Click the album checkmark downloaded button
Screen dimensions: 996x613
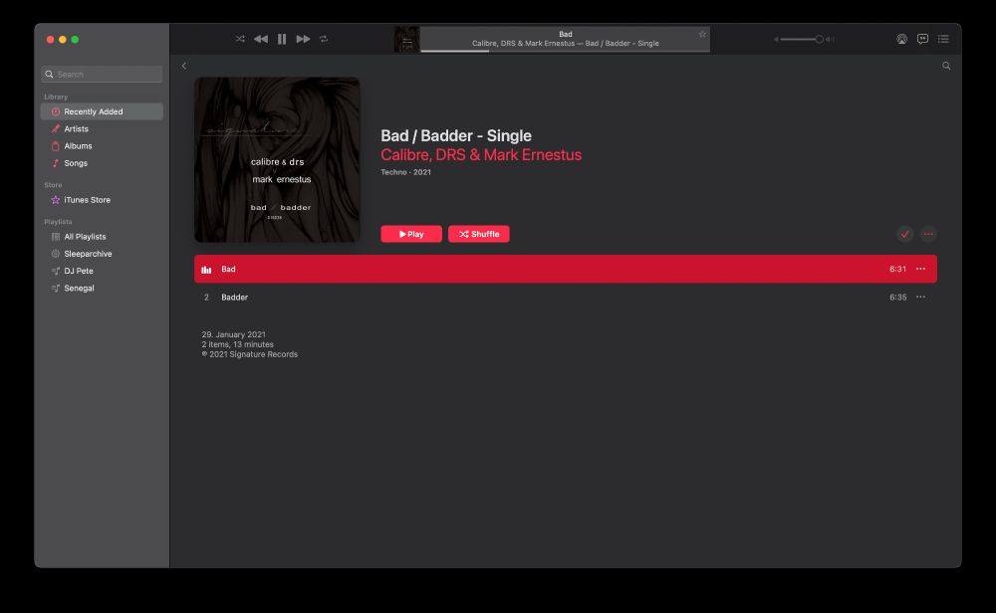[x=905, y=234]
